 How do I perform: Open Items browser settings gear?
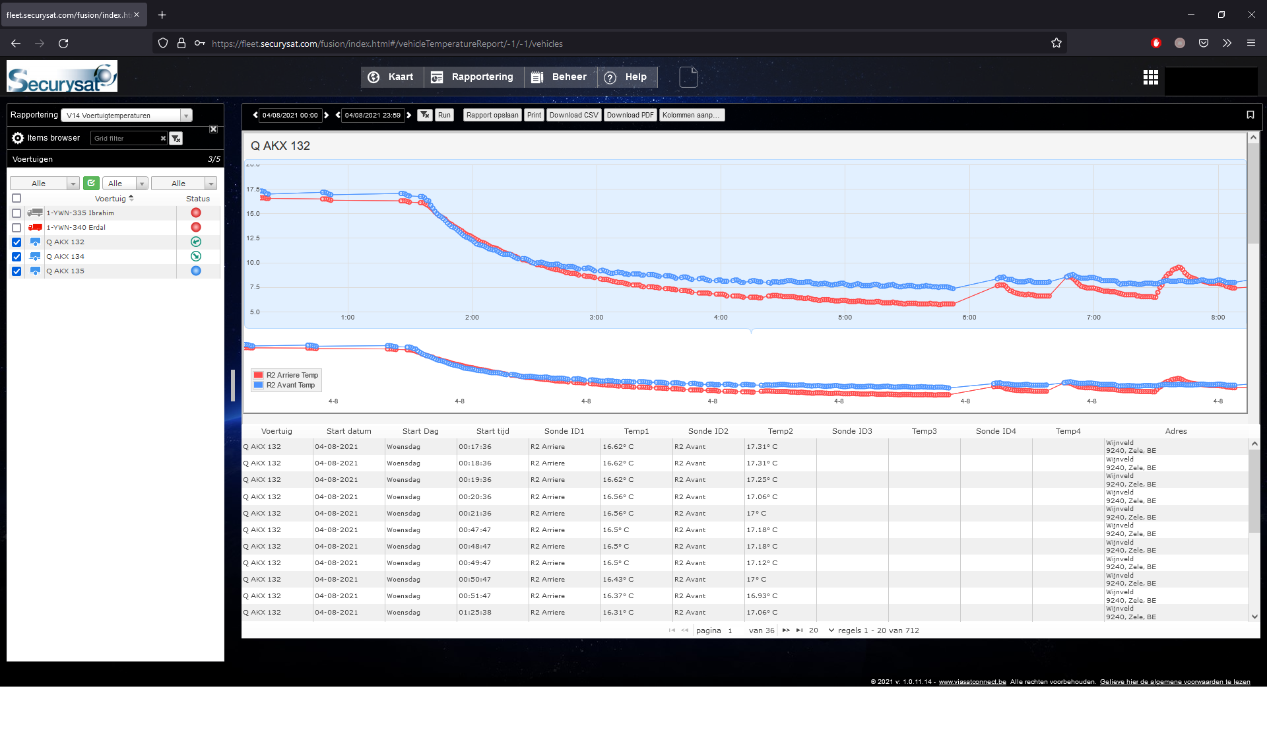18,138
